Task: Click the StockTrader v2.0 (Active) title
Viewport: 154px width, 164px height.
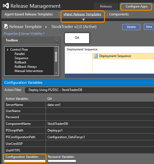Action: click(x=74, y=27)
